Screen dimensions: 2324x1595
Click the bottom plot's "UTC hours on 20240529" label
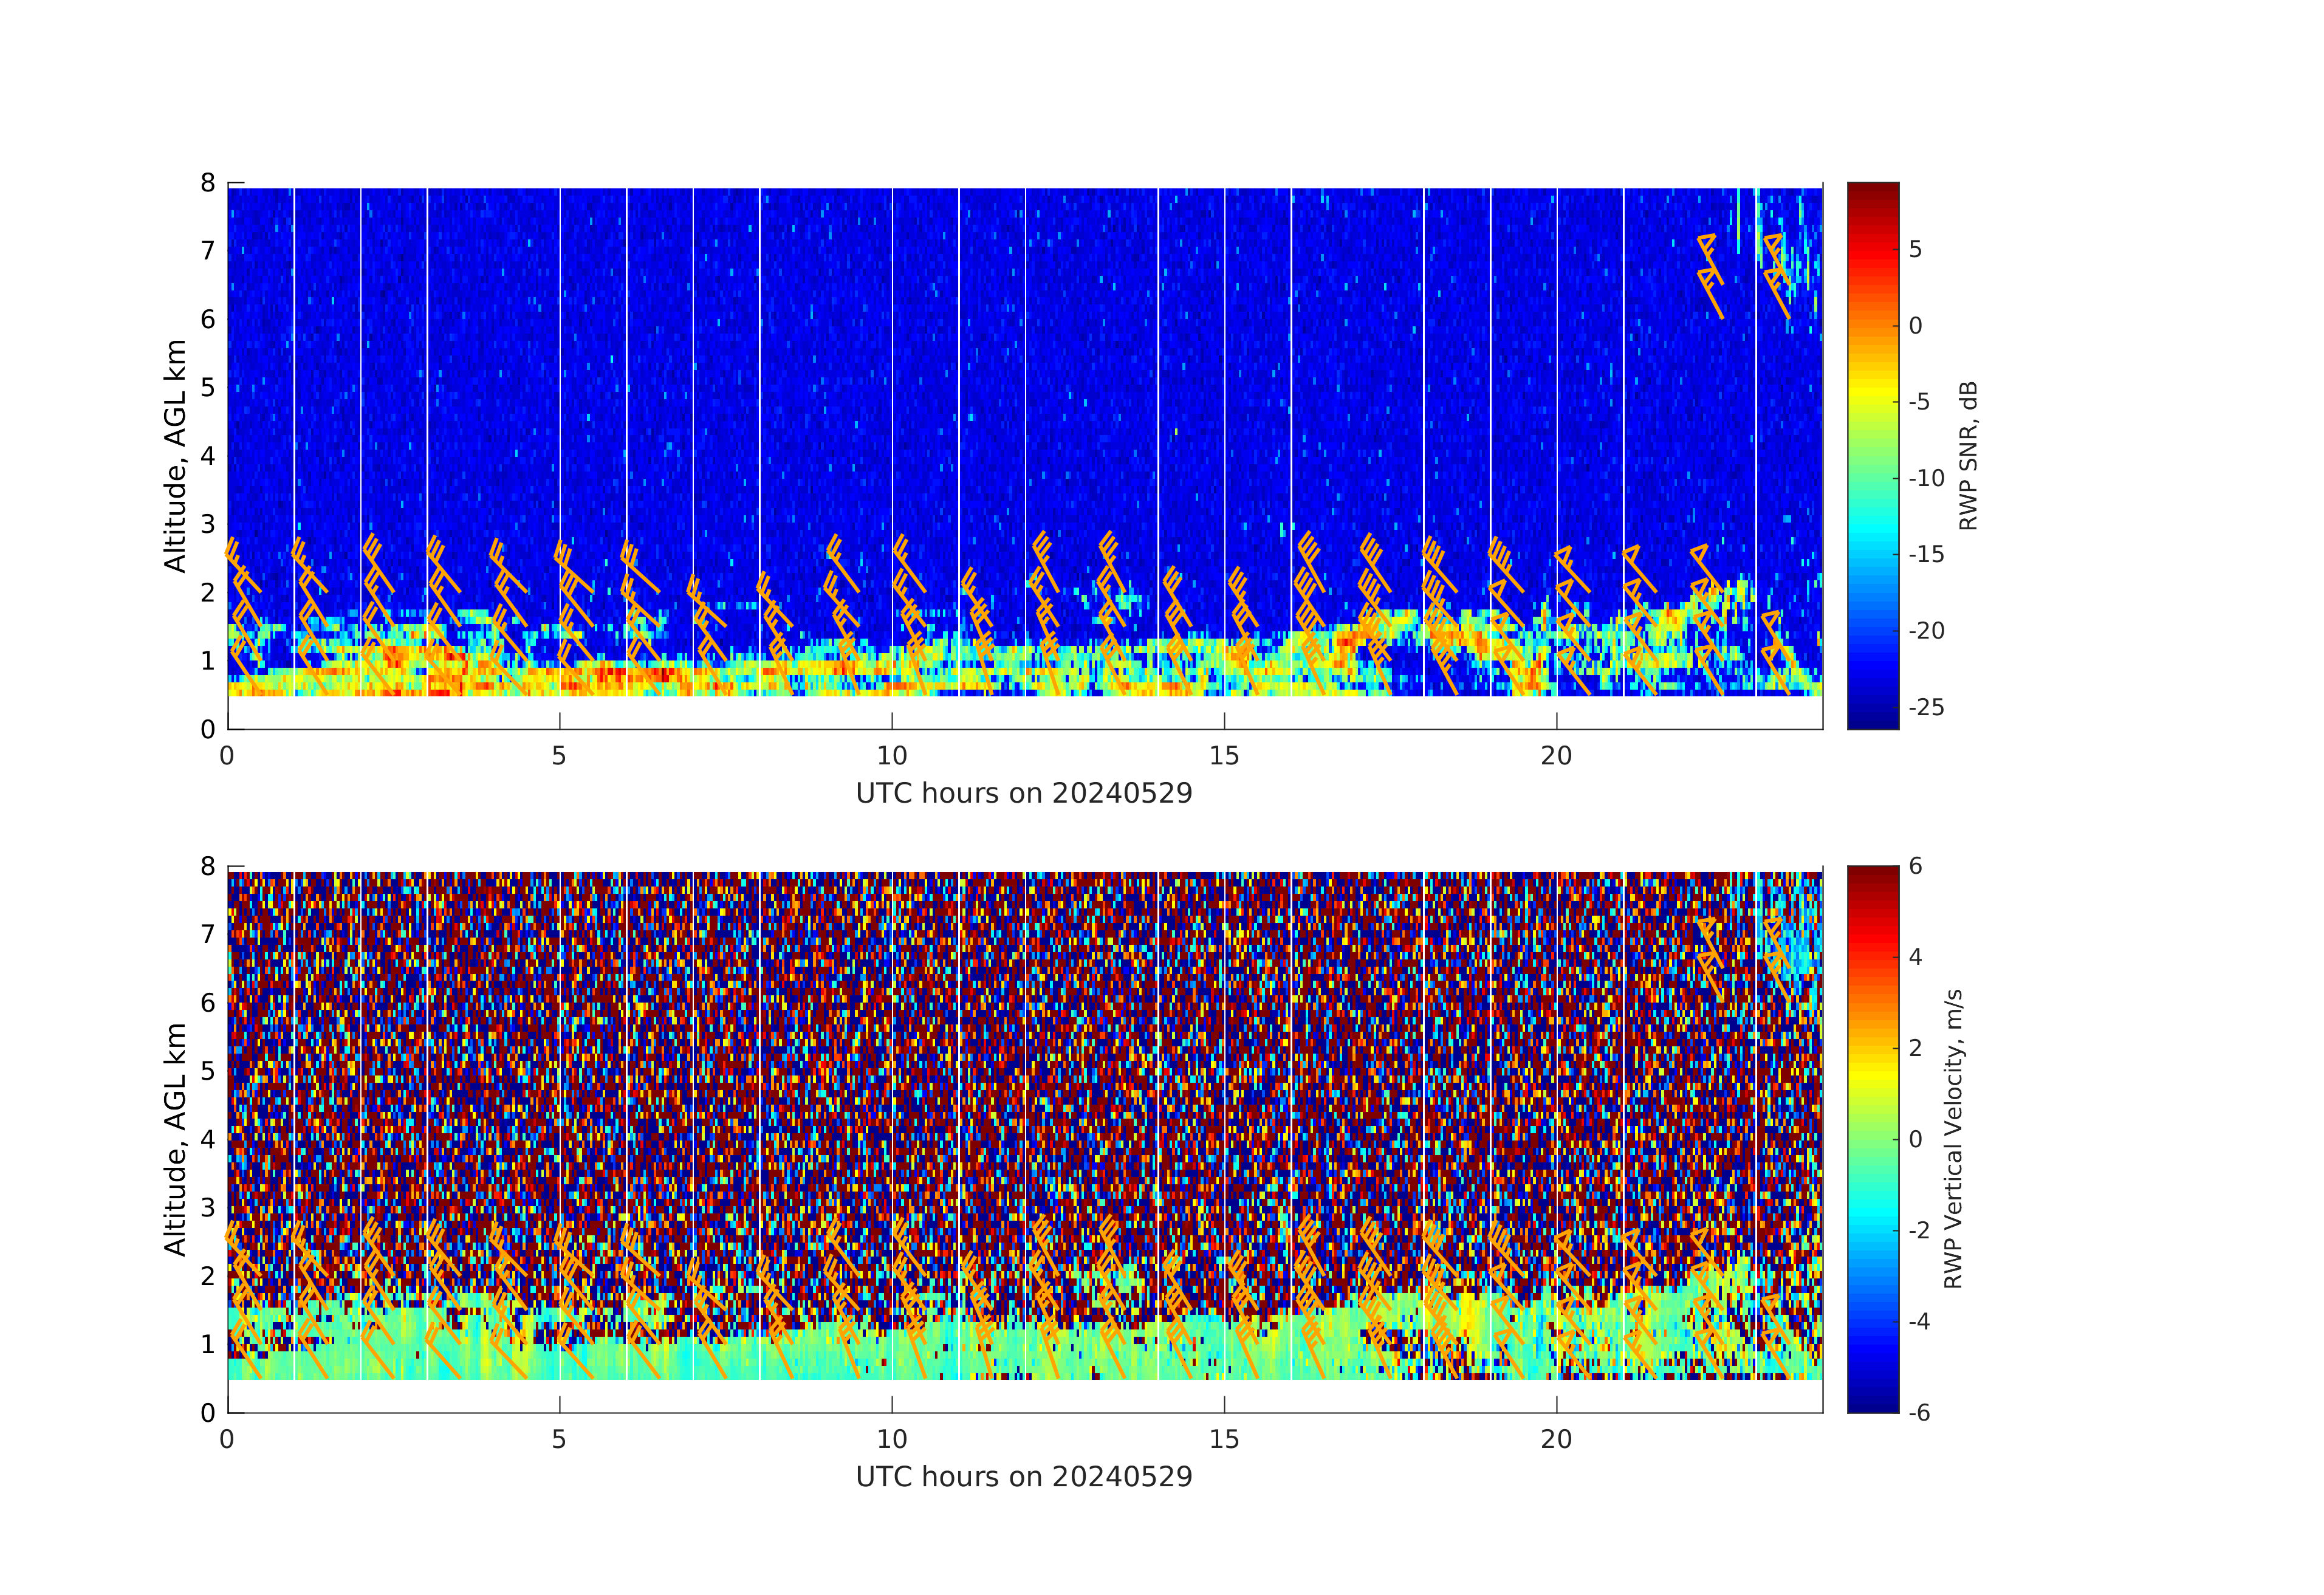pos(1024,1477)
